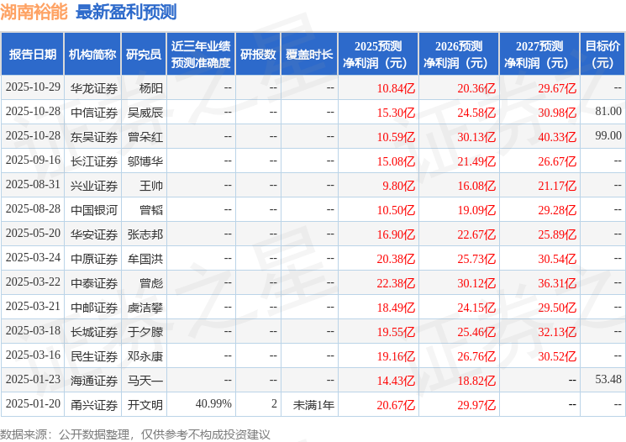This screenshot has width=626, height=442.
Task: Click researcher name 曾韬
Action: [x=151, y=210]
